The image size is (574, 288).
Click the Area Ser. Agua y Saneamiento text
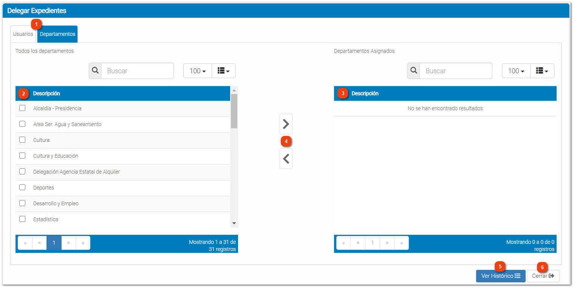tap(67, 124)
